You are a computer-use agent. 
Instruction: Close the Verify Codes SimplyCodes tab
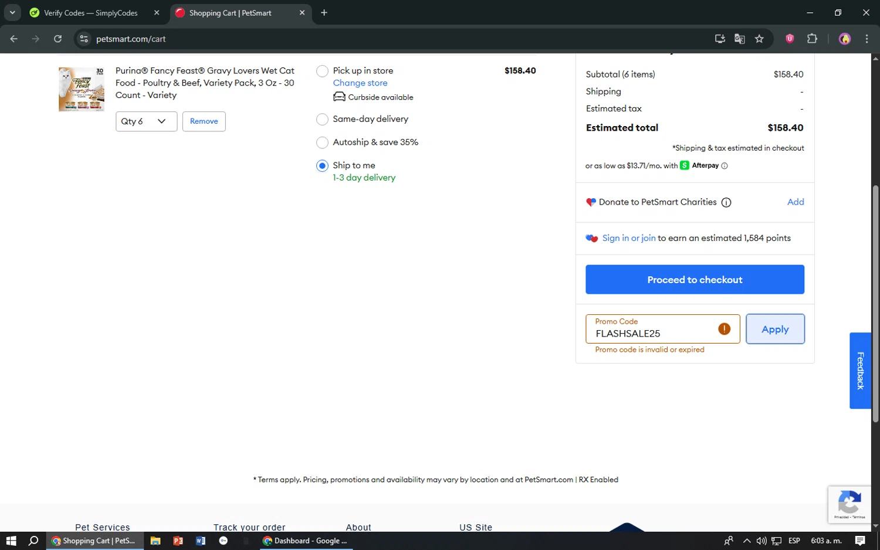[157, 12]
